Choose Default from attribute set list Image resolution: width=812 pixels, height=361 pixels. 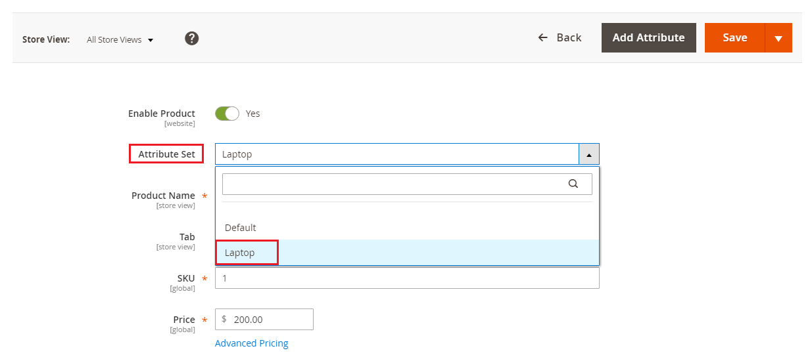click(x=407, y=228)
